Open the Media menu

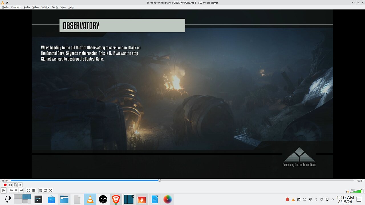(x=5, y=7)
